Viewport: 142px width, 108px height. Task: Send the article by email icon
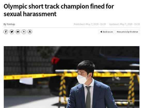18,32
